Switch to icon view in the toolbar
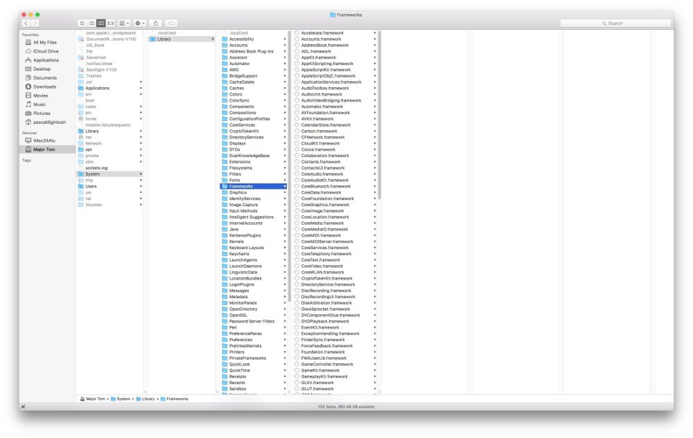 tap(82, 23)
